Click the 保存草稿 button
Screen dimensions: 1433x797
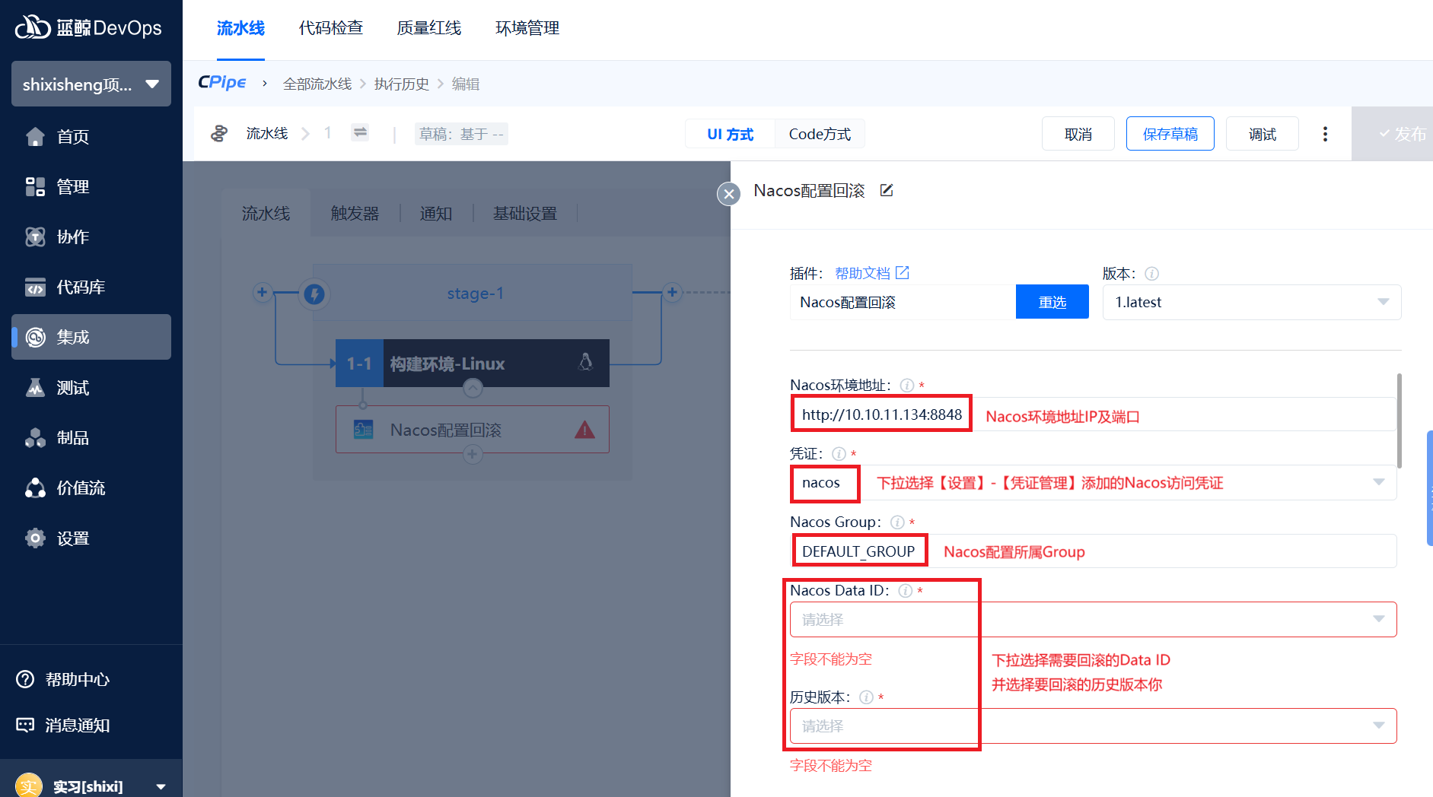pyautogui.click(x=1170, y=134)
